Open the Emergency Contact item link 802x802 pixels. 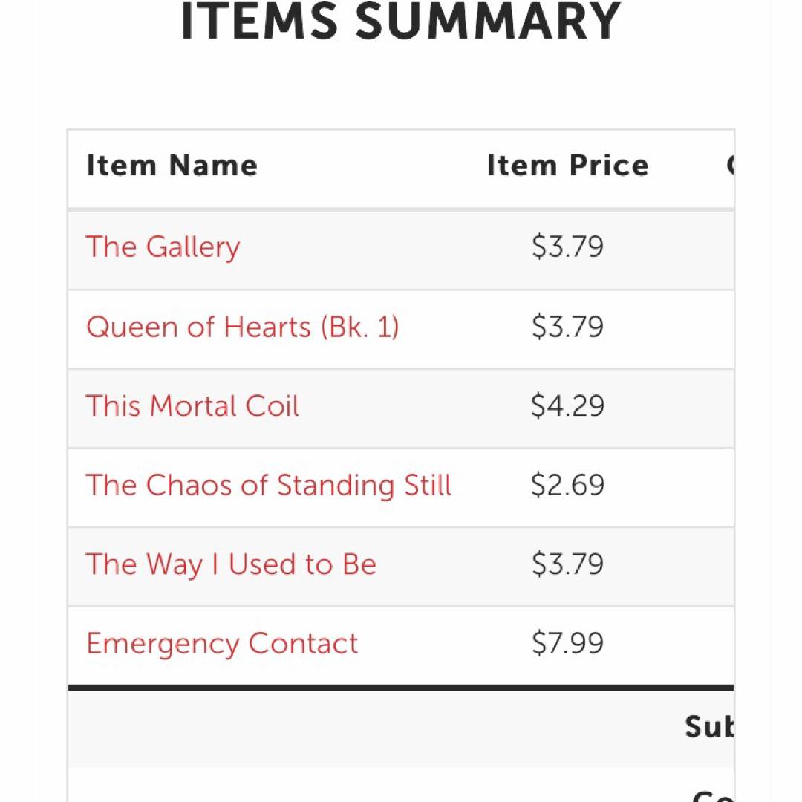tap(222, 644)
